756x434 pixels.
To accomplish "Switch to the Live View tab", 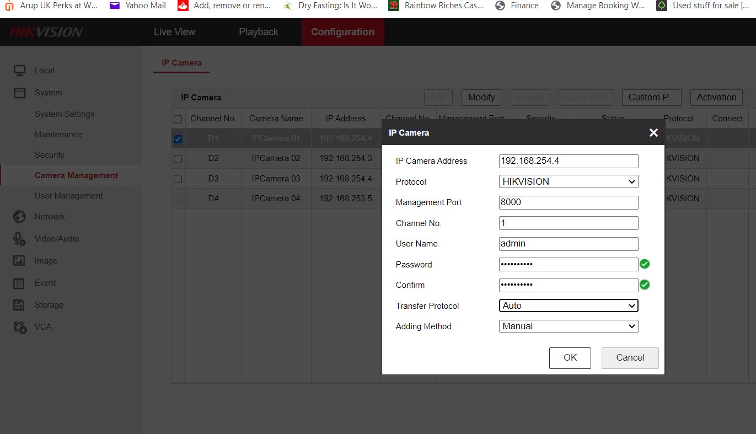I will pos(174,32).
